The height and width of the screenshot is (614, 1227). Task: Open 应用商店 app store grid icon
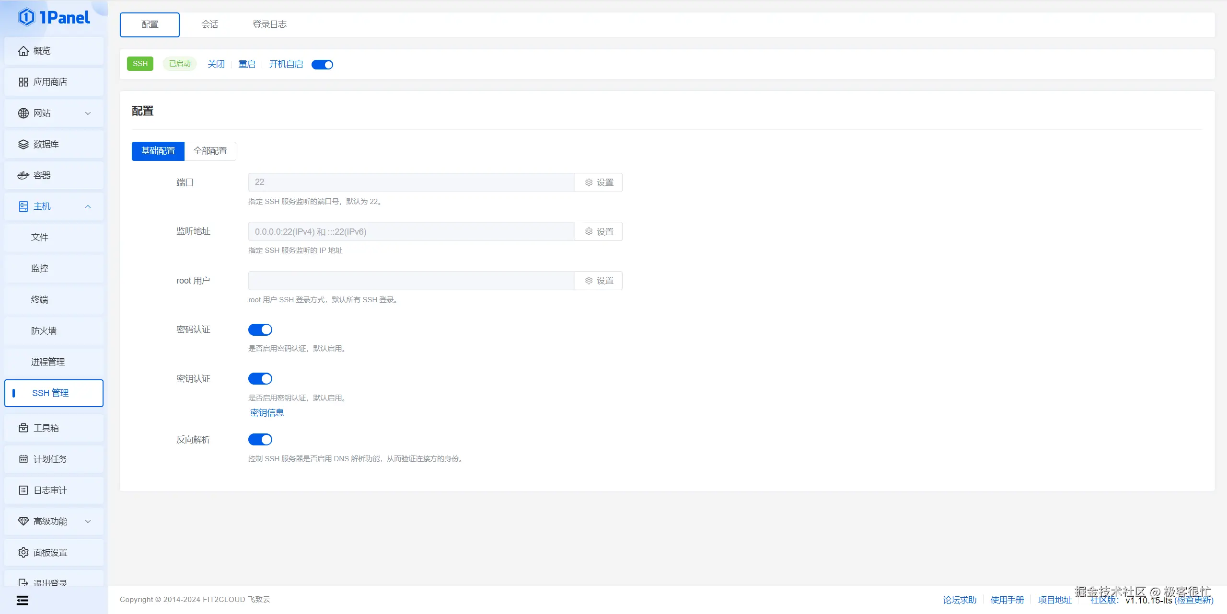point(23,82)
